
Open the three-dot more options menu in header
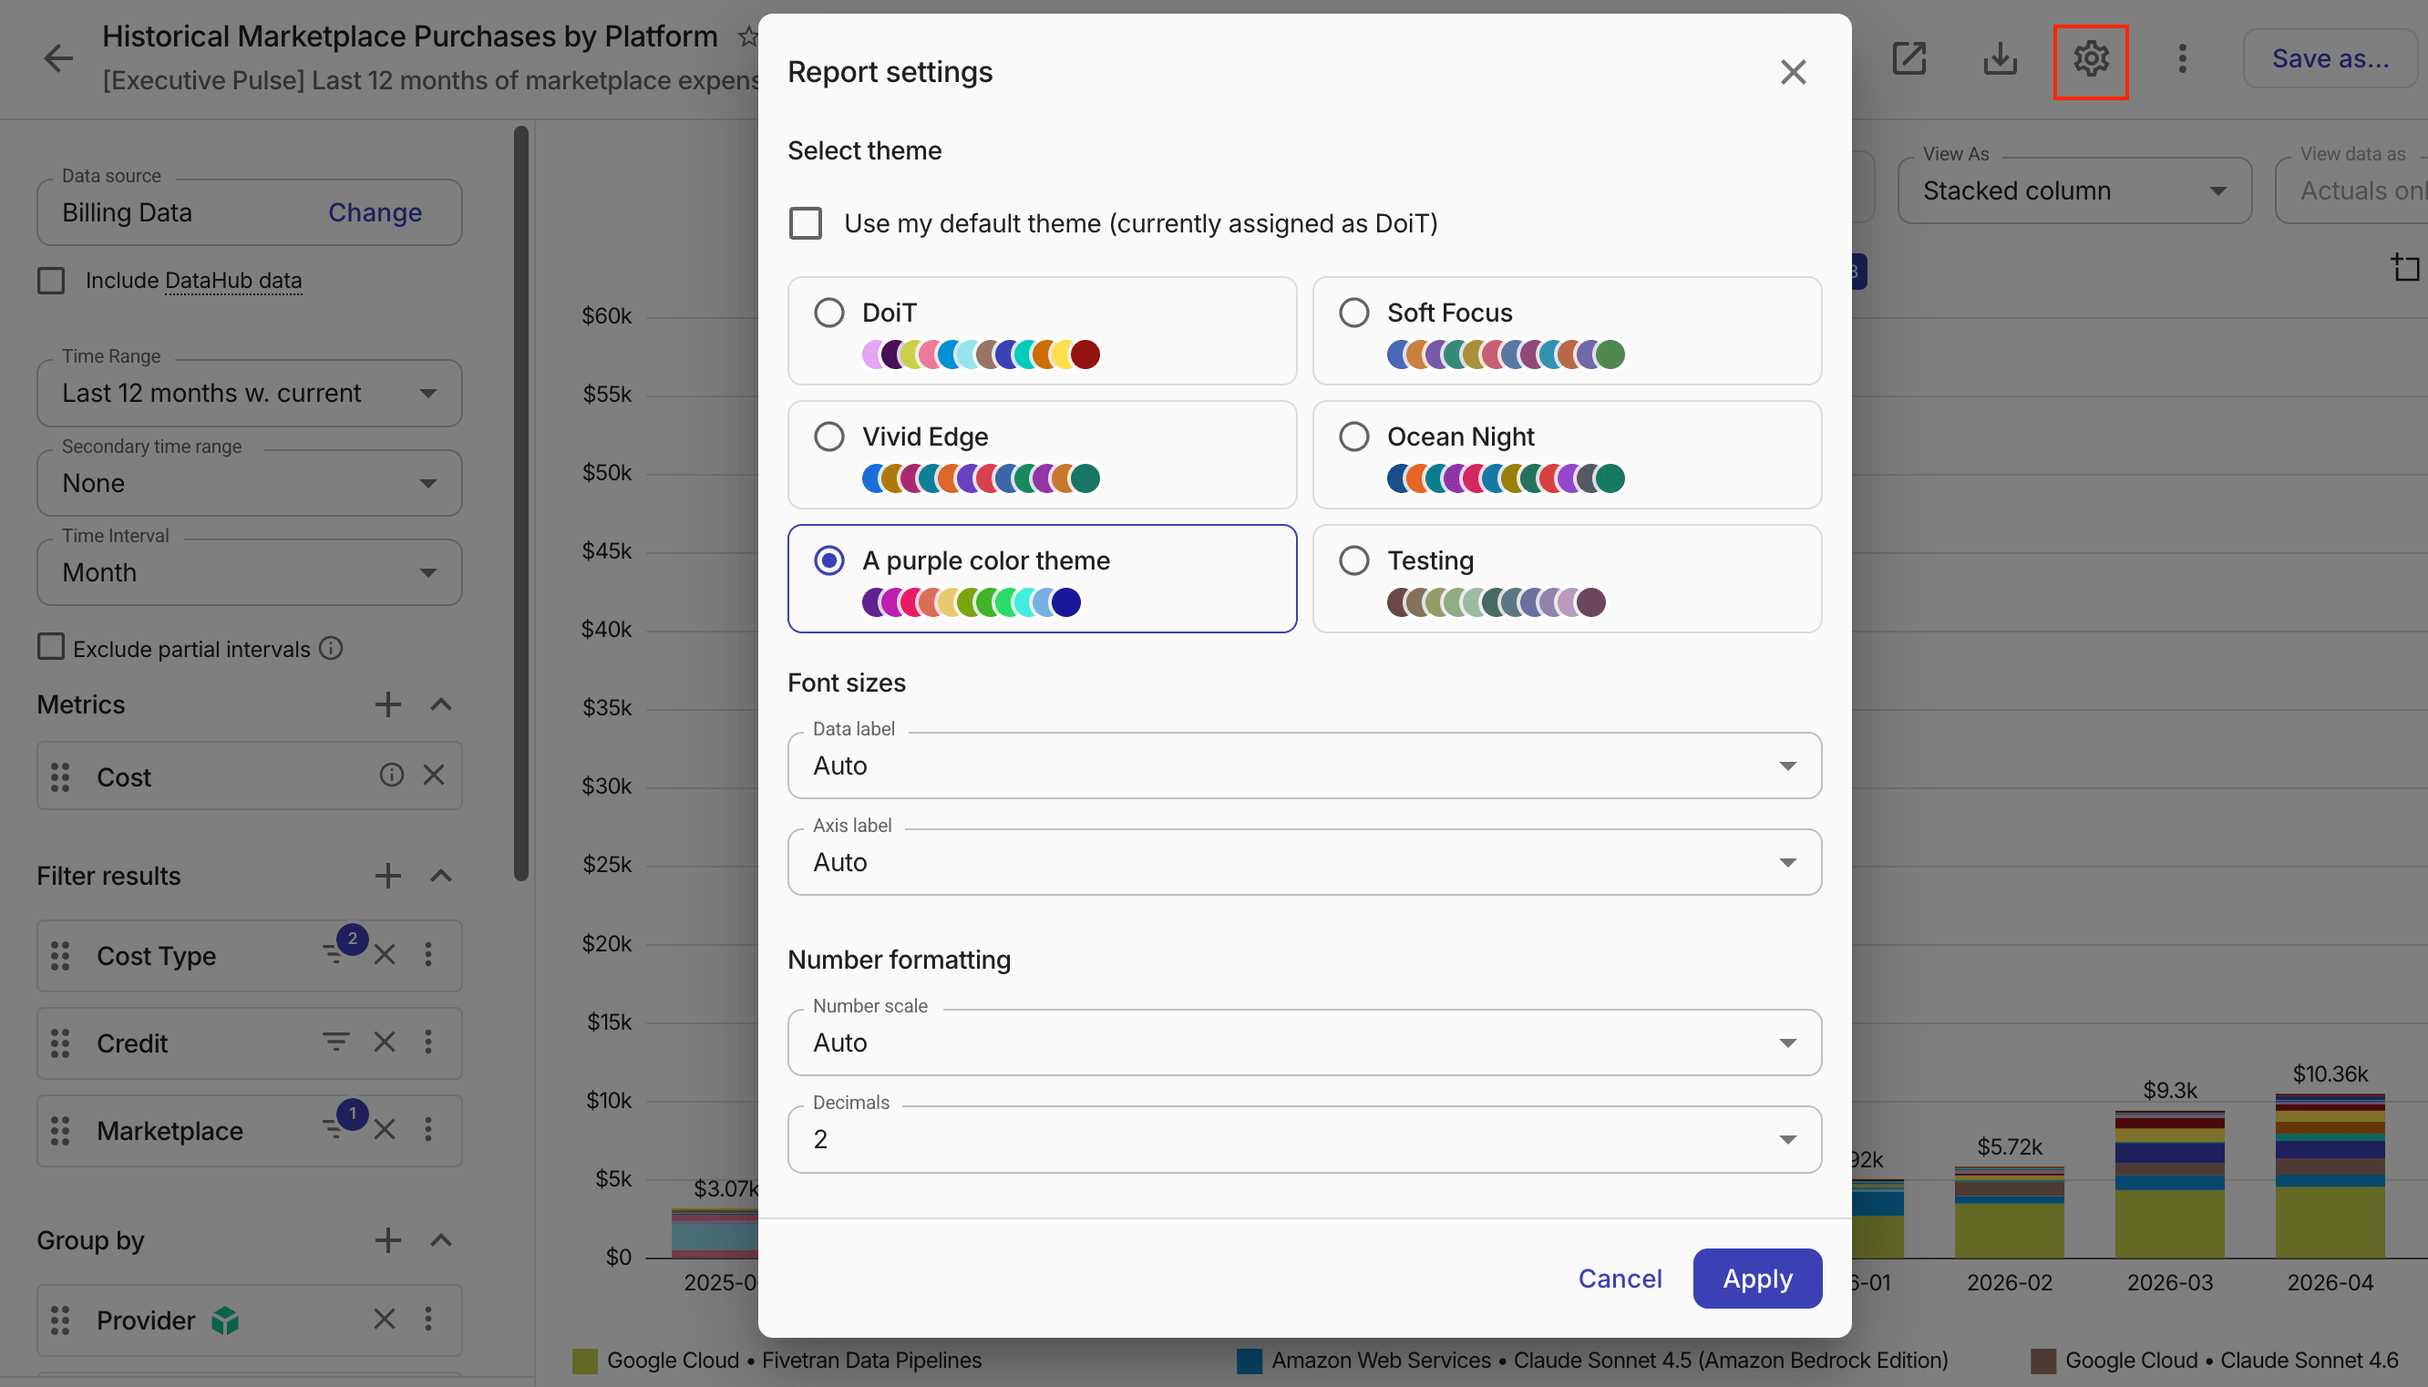[2181, 59]
